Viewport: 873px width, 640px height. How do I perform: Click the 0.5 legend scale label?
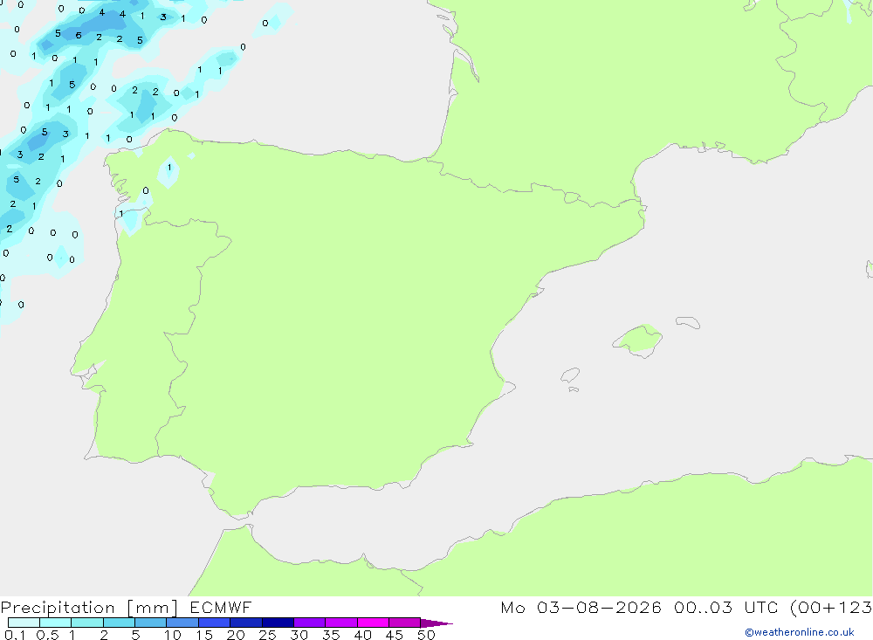47,635
